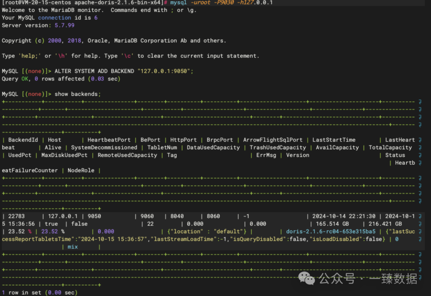Screen dimensions: 431x296
Task: Click the Version column header
Action: coord(297,155)
